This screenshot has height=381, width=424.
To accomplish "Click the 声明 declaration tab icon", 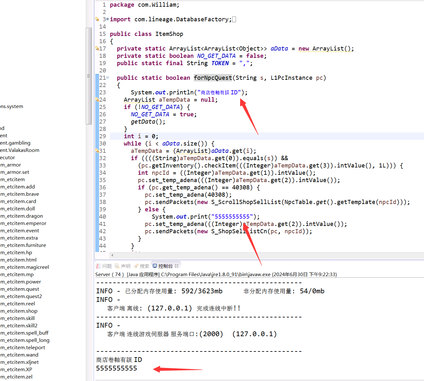I will (x=117, y=266).
